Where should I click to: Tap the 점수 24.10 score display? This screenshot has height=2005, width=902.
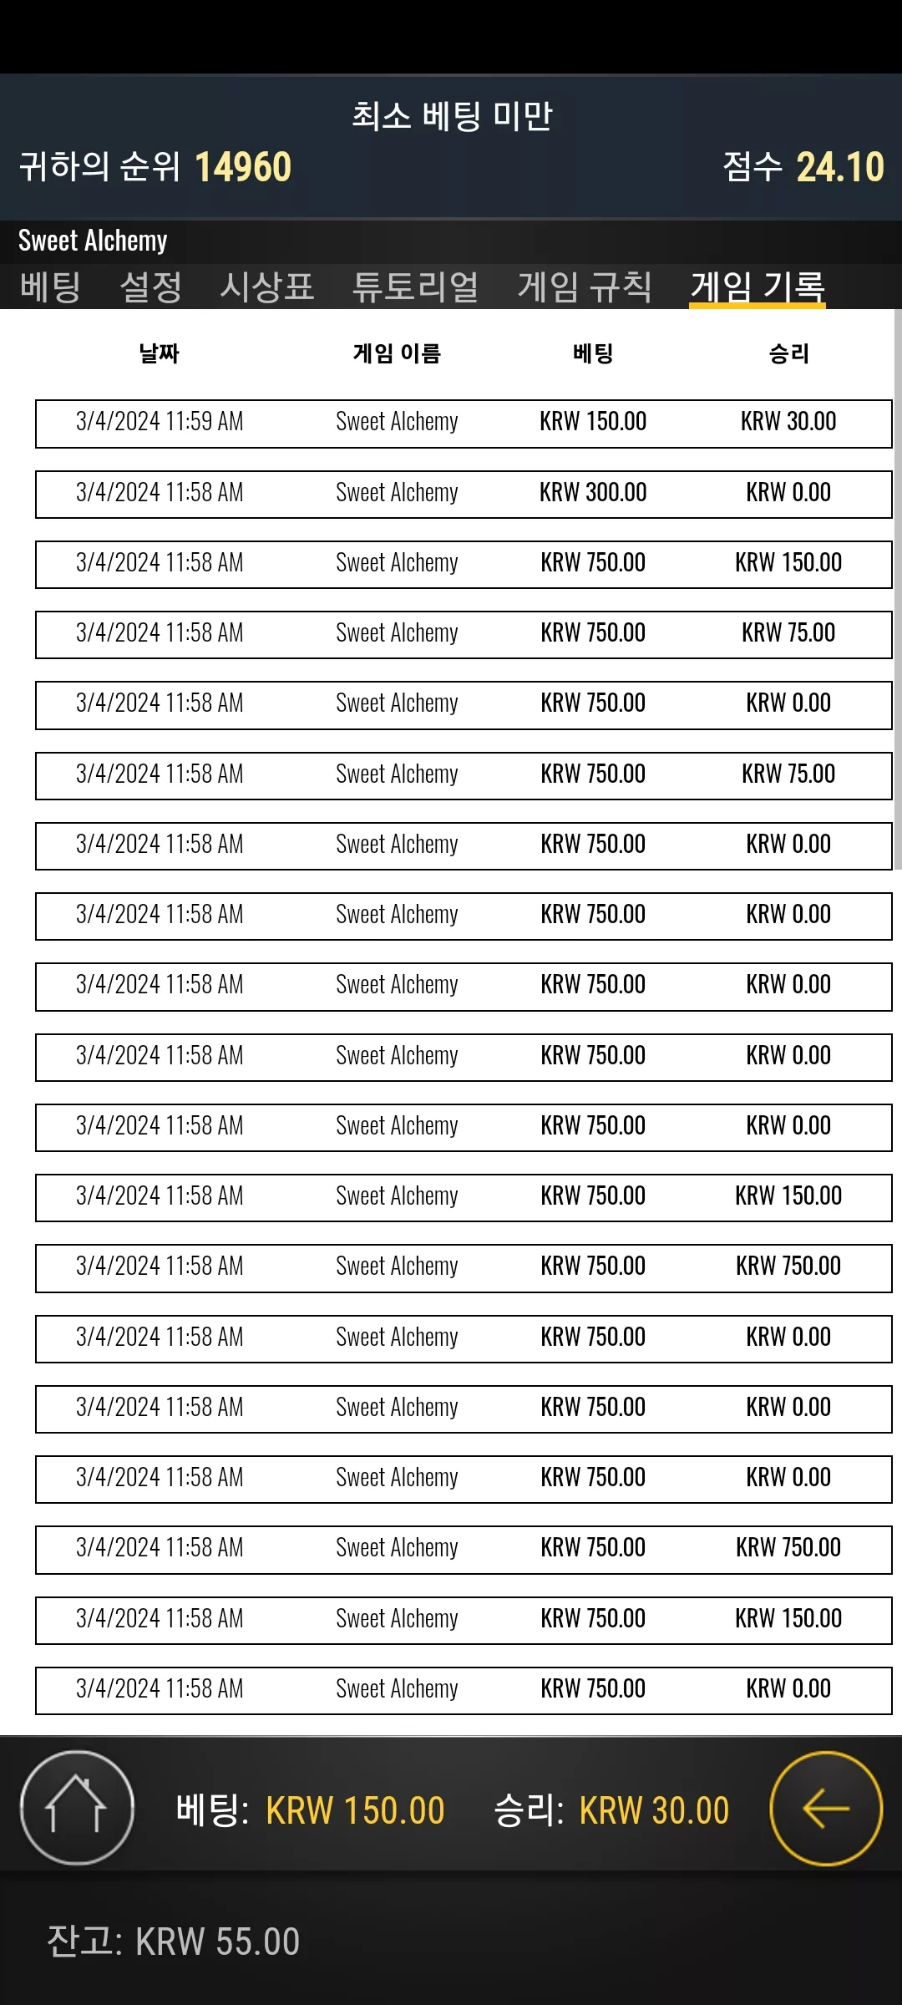click(x=803, y=166)
